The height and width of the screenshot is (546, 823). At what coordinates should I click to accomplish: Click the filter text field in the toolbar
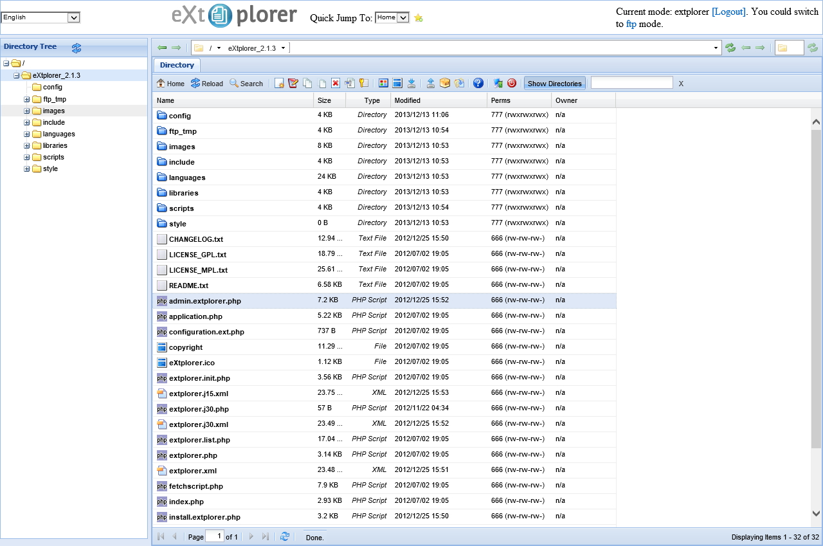coord(632,83)
